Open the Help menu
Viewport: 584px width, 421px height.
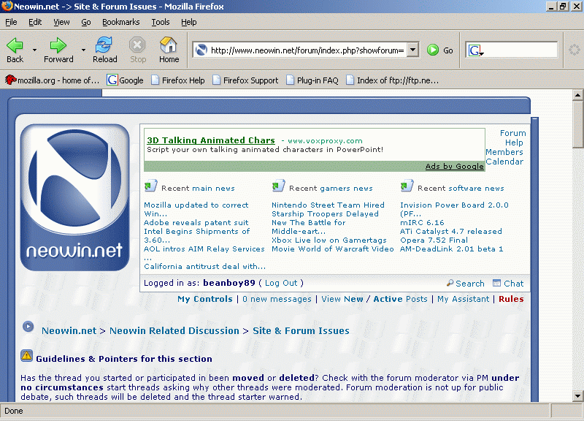[x=189, y=22]
